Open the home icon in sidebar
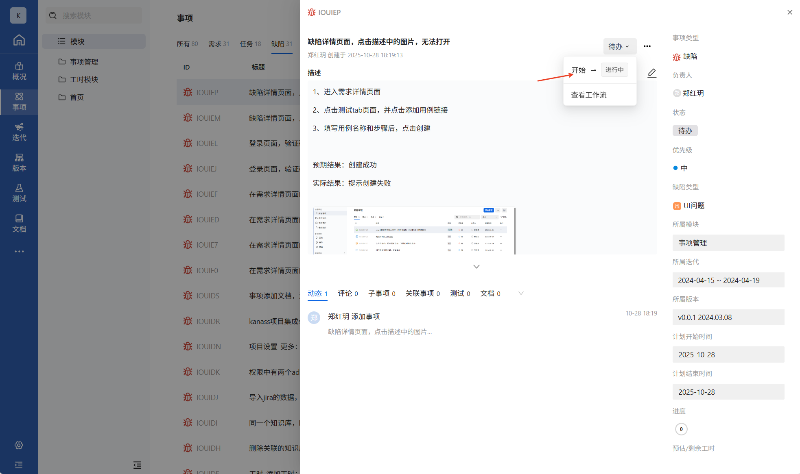Screen dimensions: 800x474 pyautogui.click(x=19, y=40)
